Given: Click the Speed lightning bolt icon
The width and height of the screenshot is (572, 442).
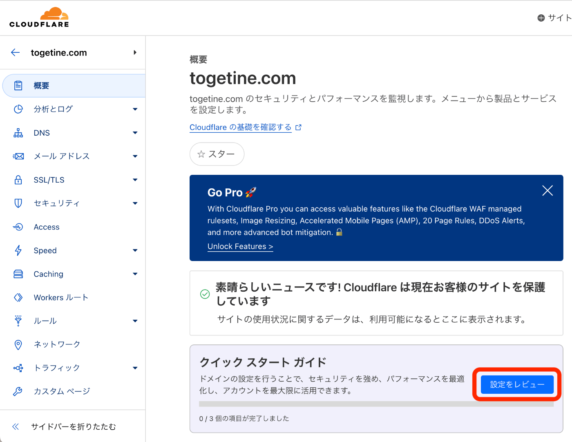Looking at the screenshot, I should [18, 250].
